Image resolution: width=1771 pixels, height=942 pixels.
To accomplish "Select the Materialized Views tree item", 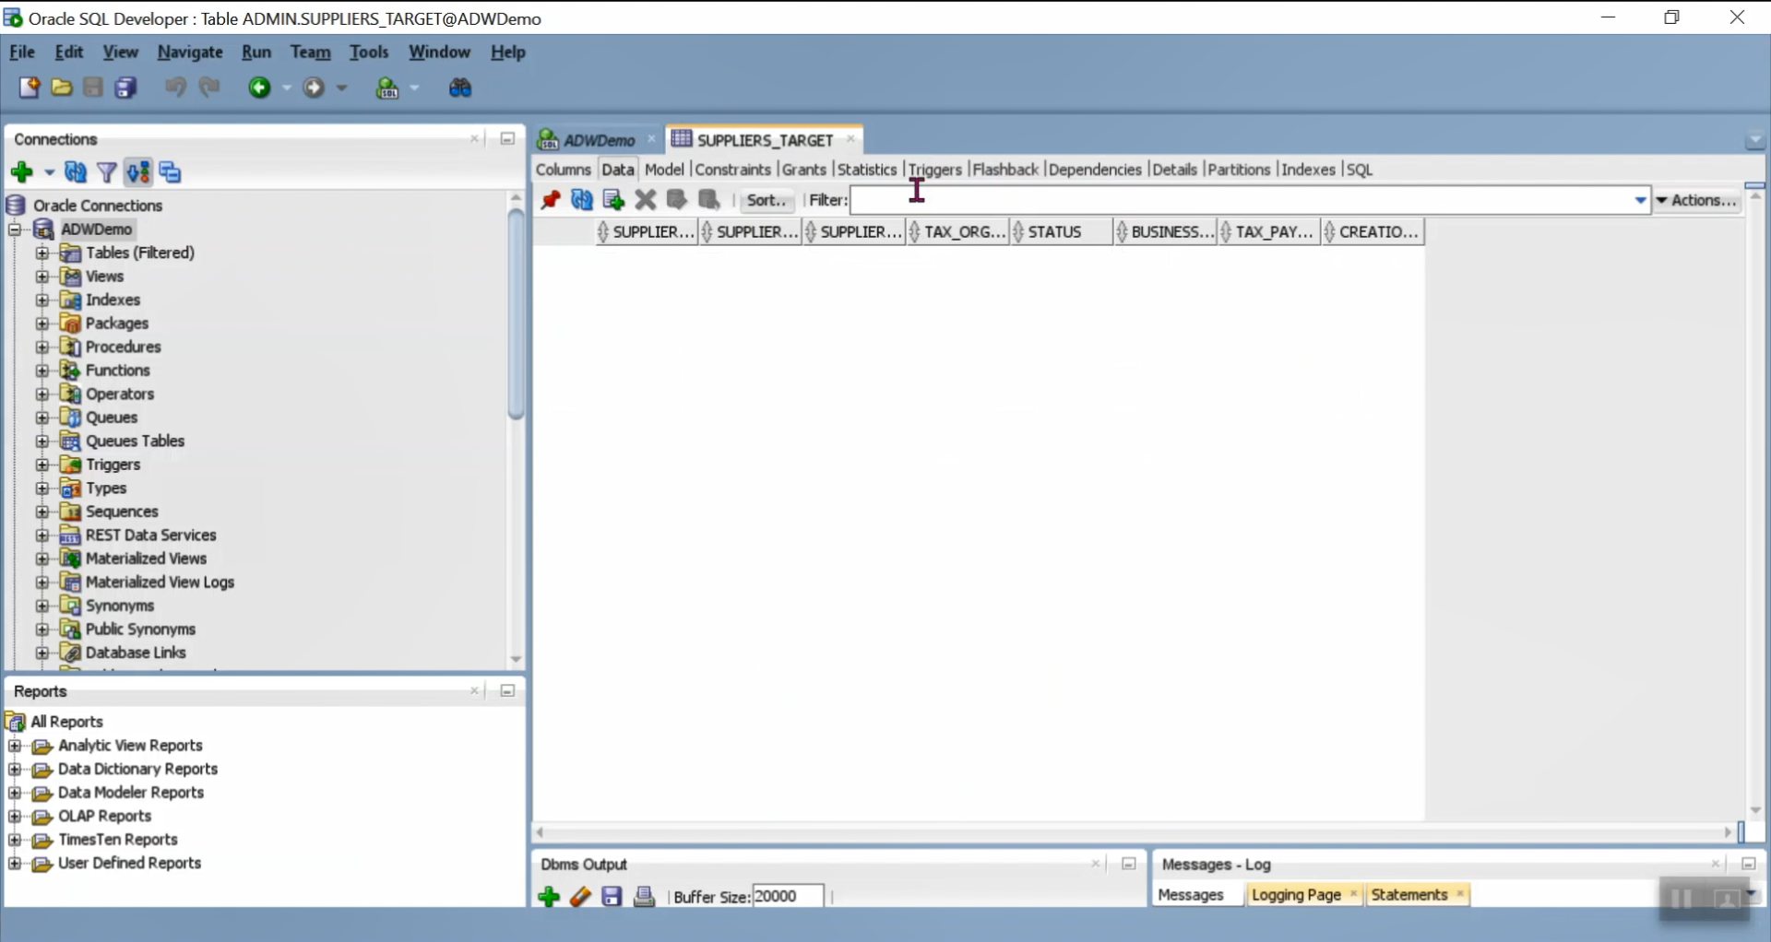I will (146, 559).
